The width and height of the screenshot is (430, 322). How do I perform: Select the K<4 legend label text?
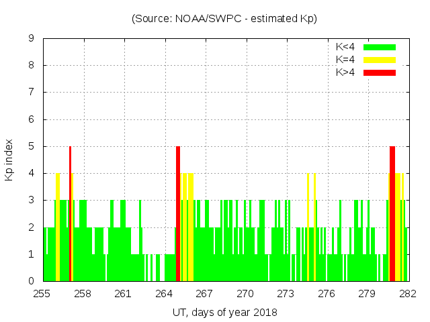click(x=345, y=47)
